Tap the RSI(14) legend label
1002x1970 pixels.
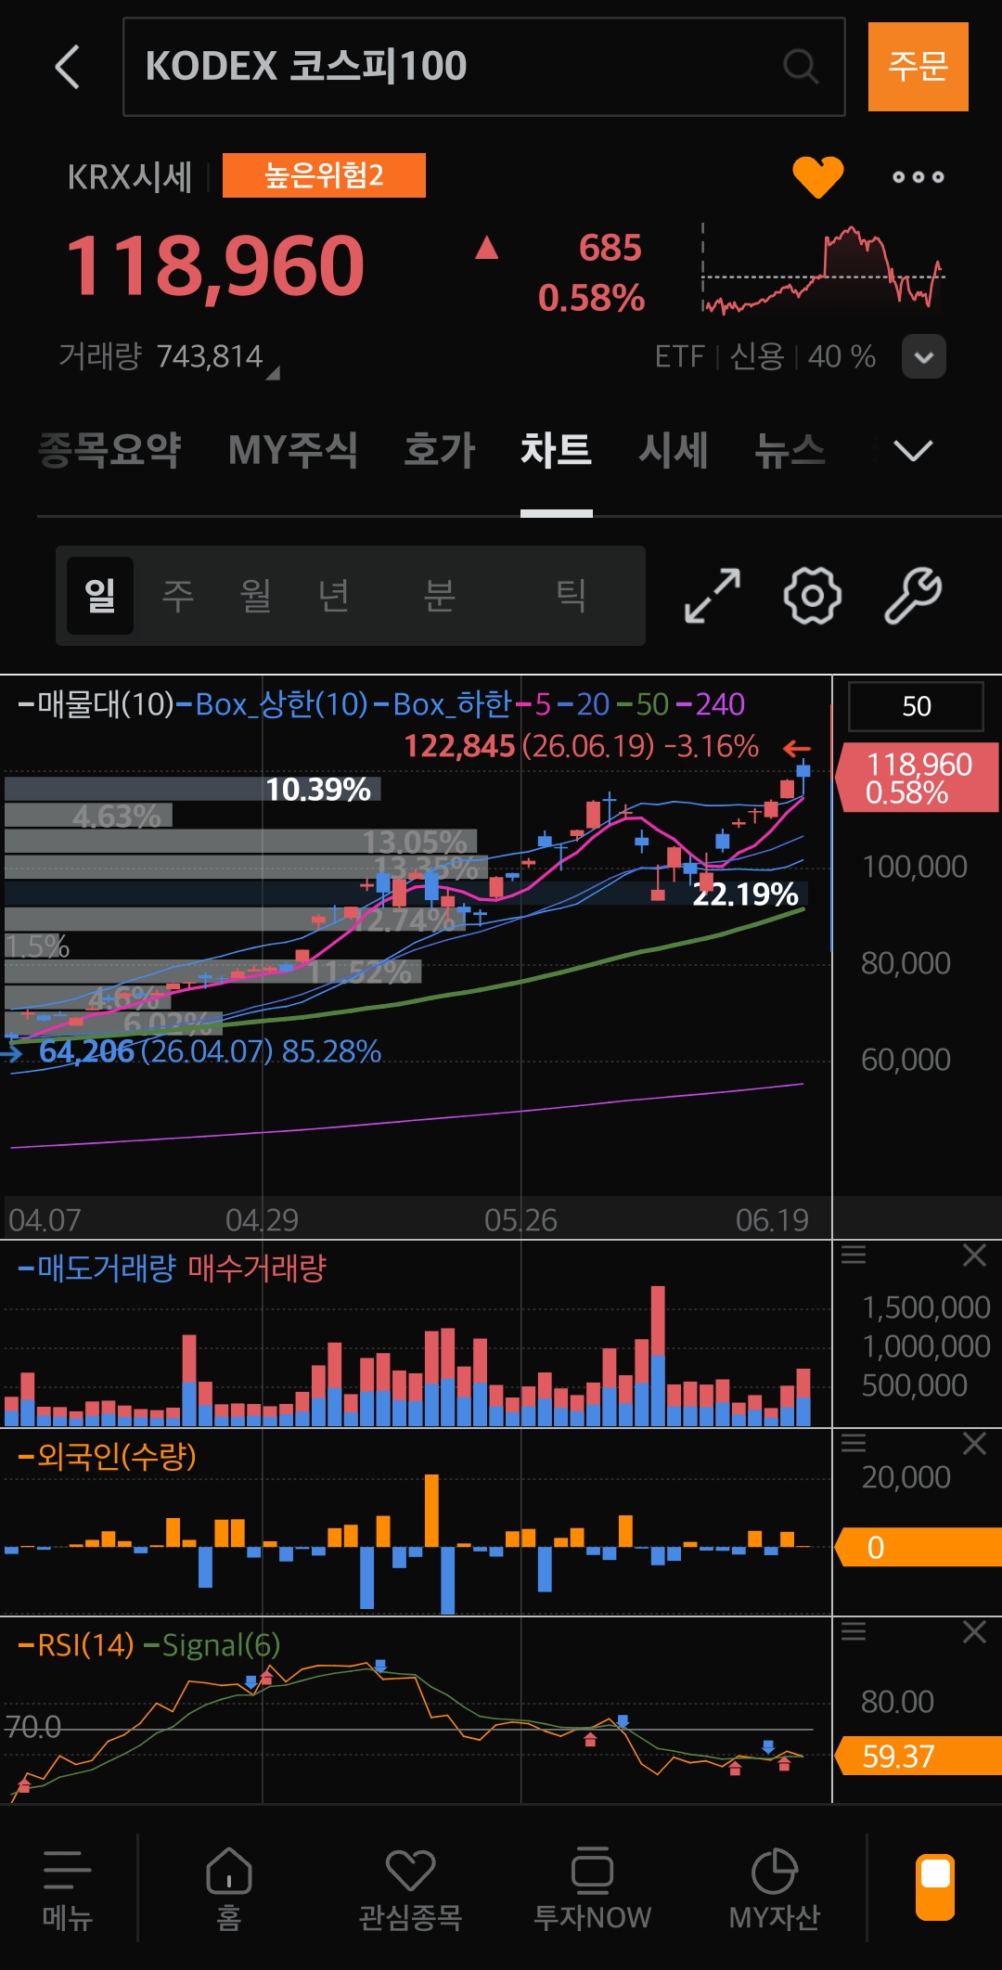click(76, 1645)
